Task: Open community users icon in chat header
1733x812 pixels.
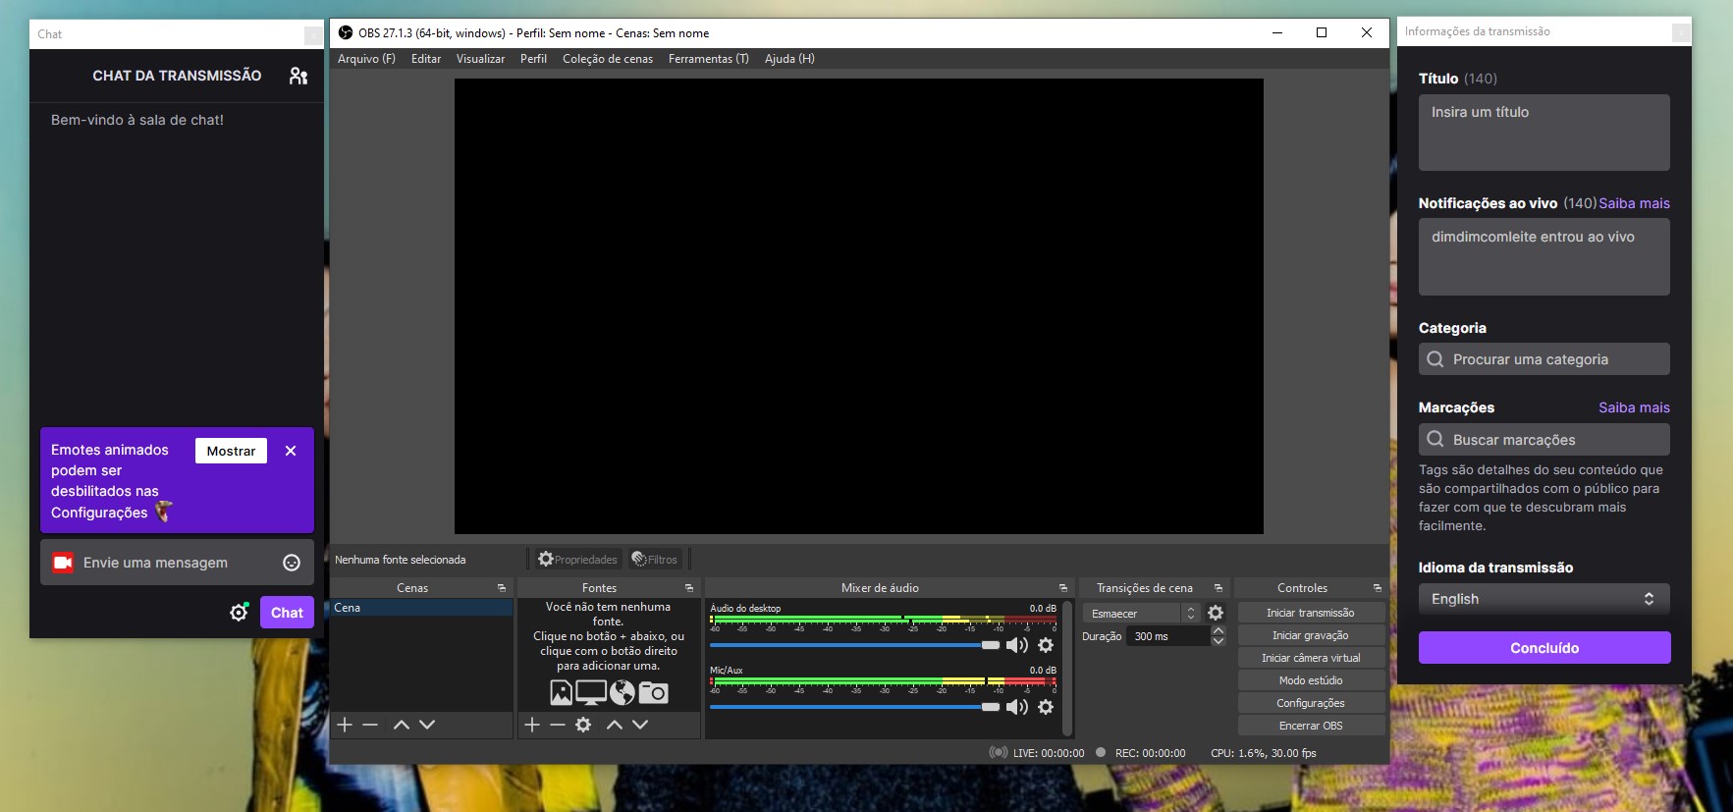Action: tap(298, 76)
